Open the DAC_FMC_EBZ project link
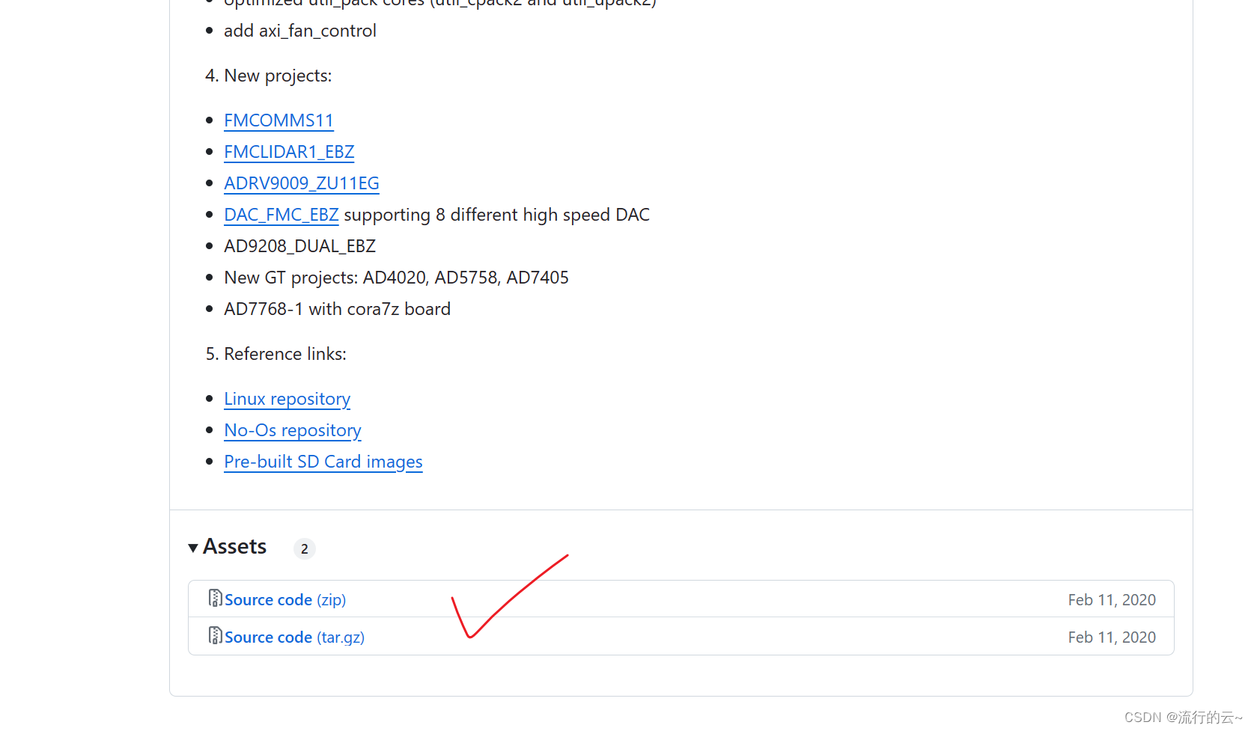The height and width of the screenshot is (731, 1254). tap(281, 215)
